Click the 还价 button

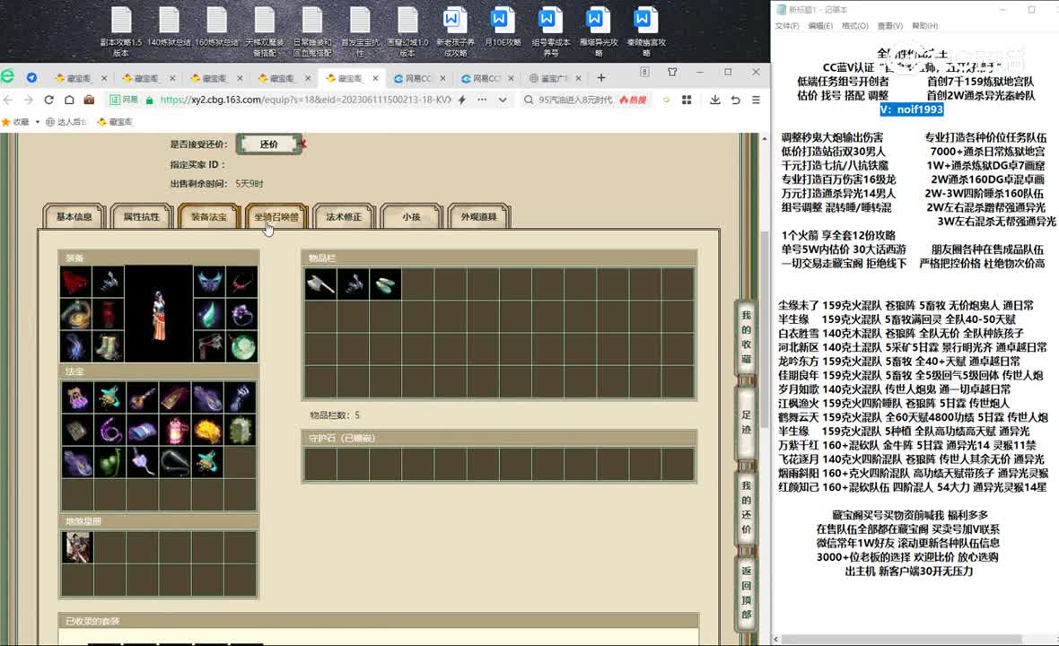tap(269, 144)
